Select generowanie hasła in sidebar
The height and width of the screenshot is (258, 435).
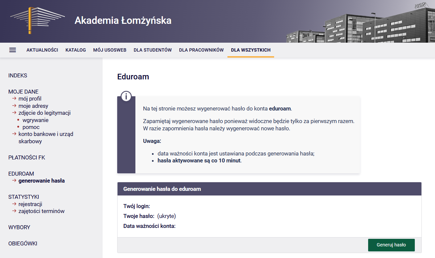coord(41,181)
